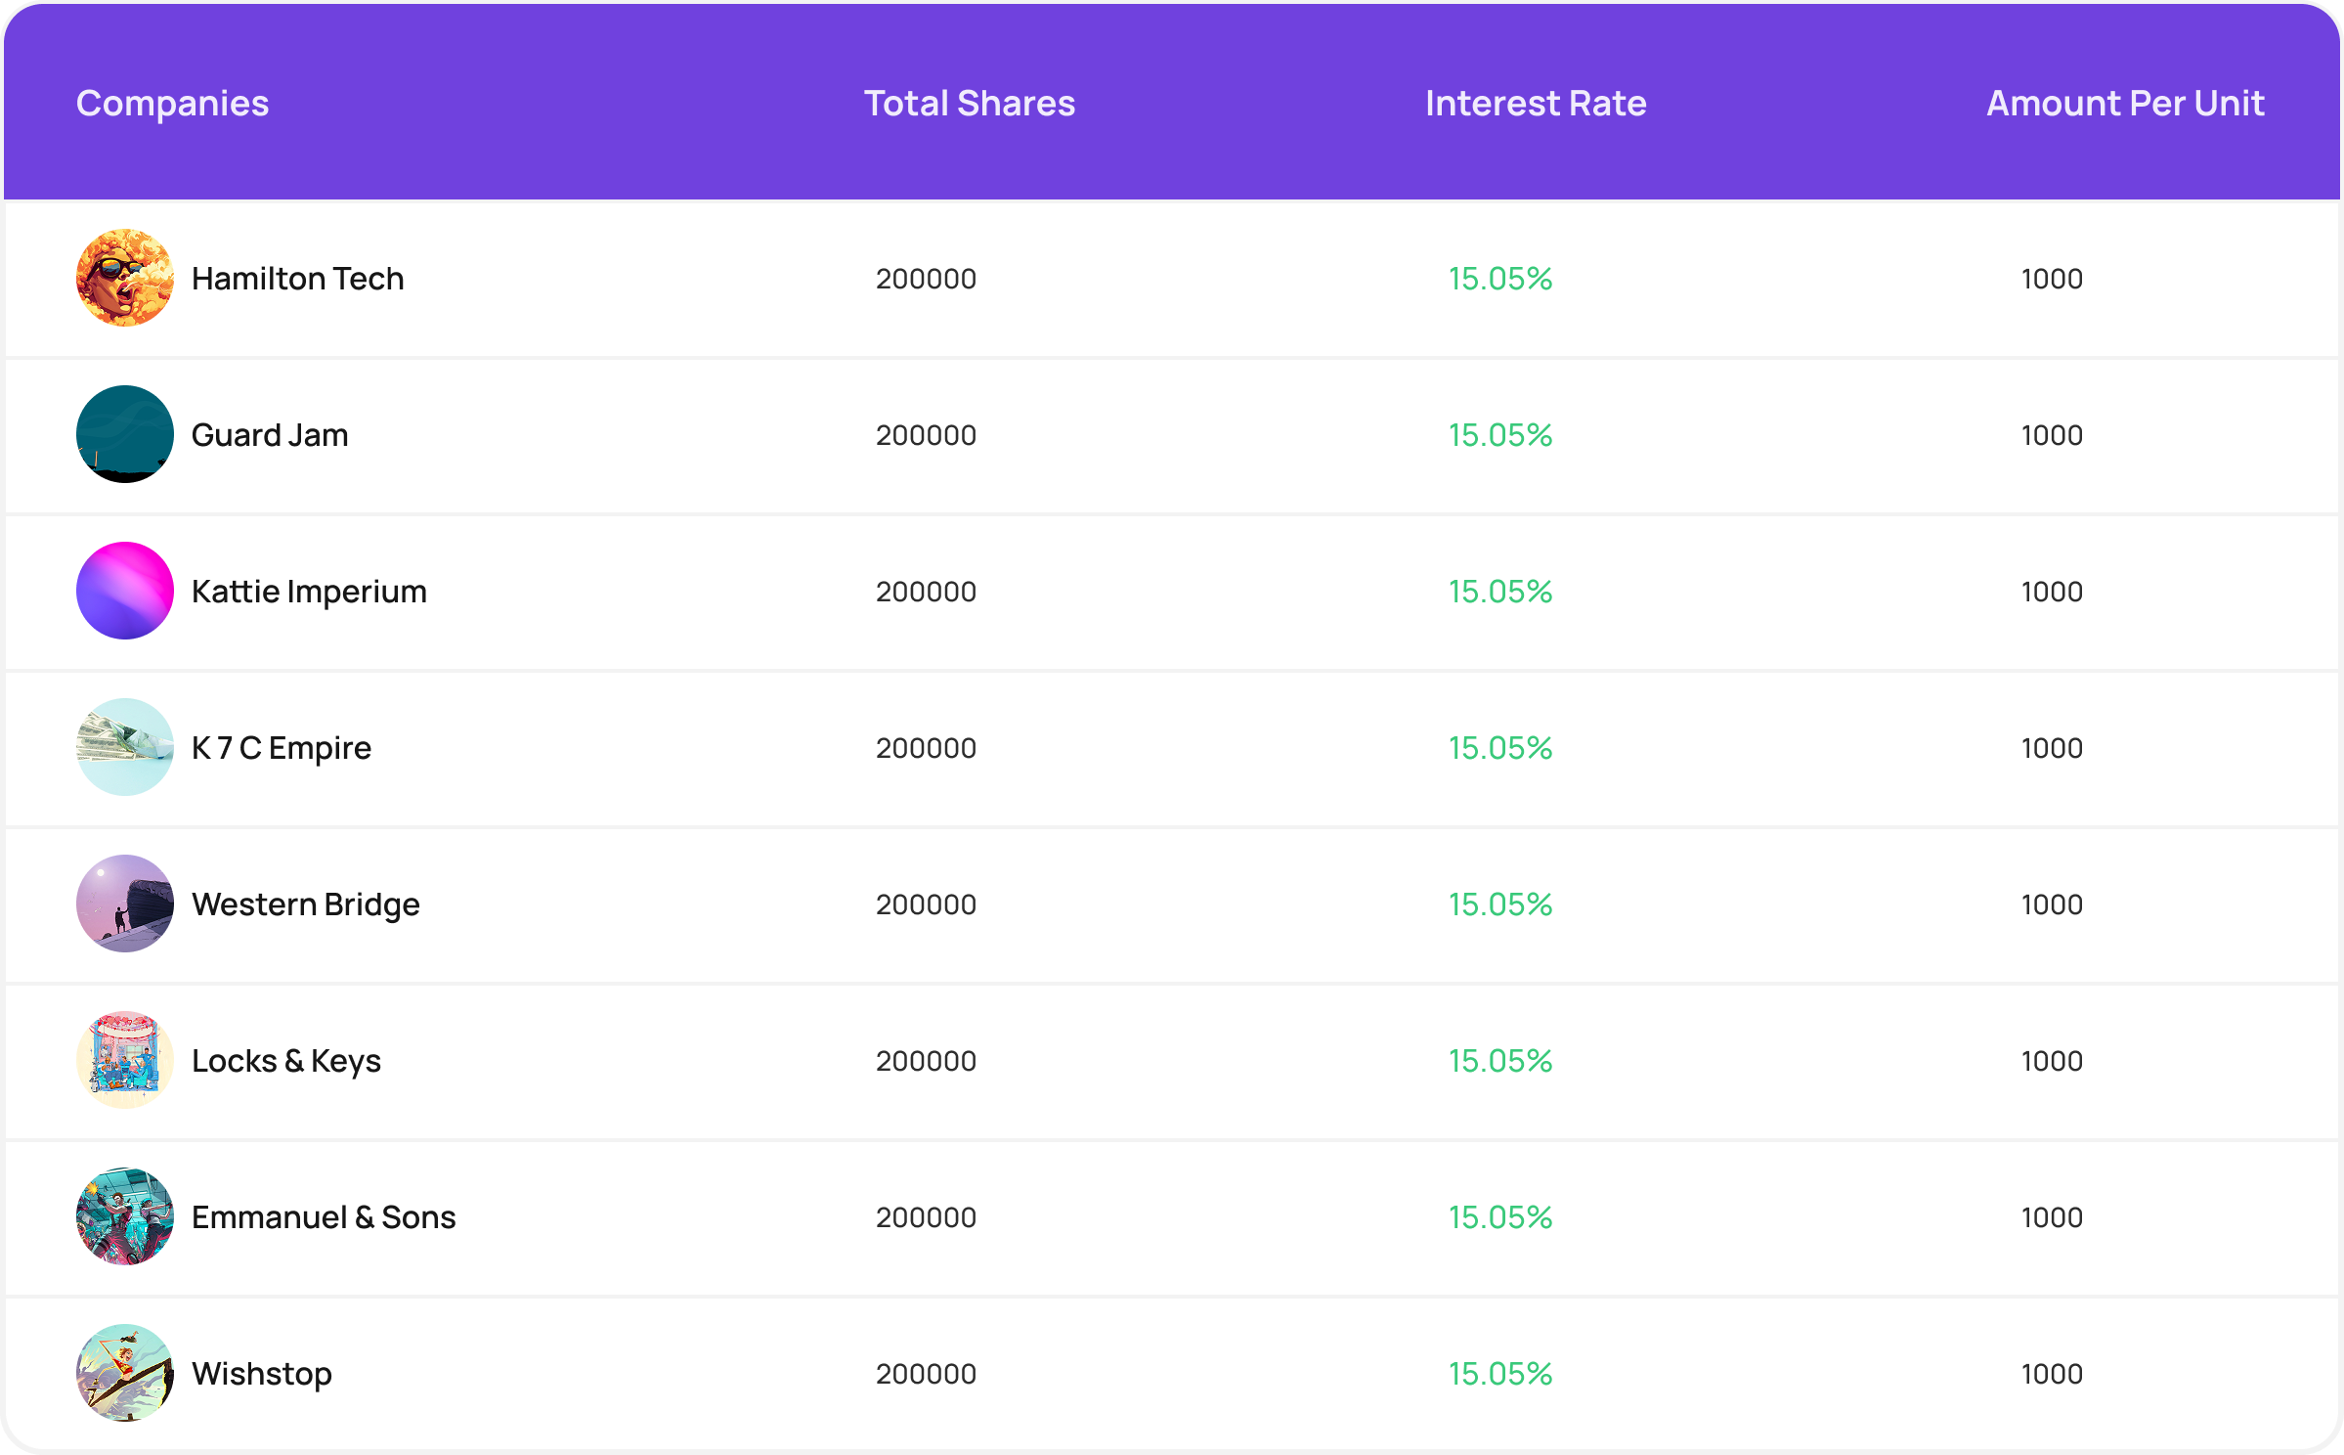
Task: Click the Wishstop company avatar
Action: [125, 1373]
